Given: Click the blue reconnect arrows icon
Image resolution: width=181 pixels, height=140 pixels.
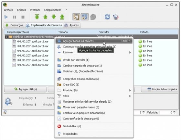Looking at the screenshot, I should tap(107, 17).
